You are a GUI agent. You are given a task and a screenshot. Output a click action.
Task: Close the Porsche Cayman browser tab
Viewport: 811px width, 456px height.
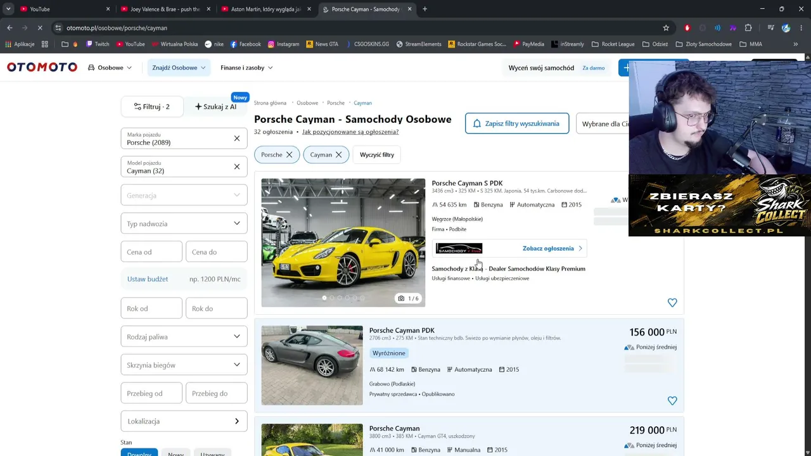(x=410, y=9)
